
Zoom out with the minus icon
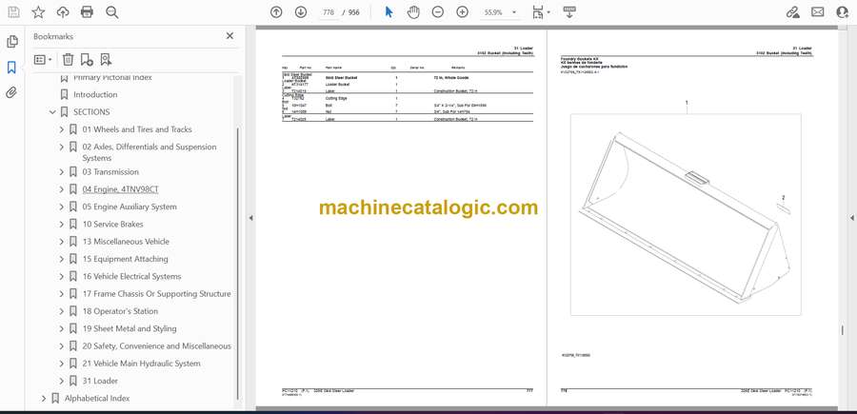438,12
